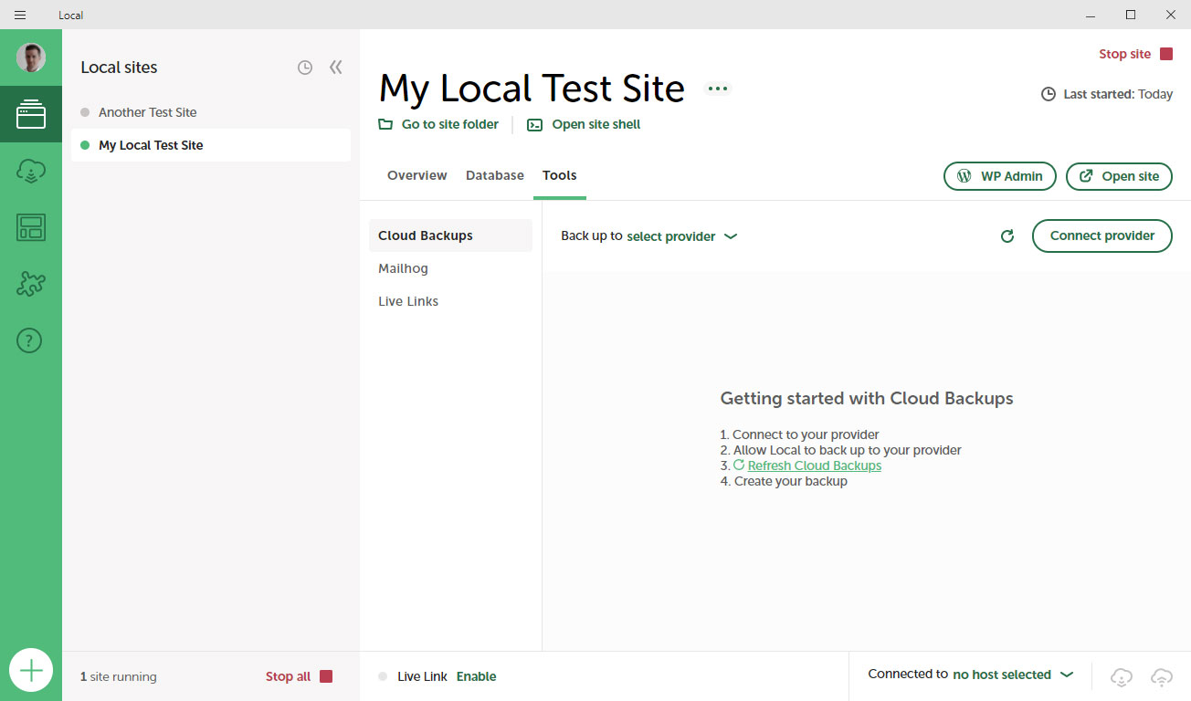
Task: Switch to the Database tab
Action: [495, 175]
